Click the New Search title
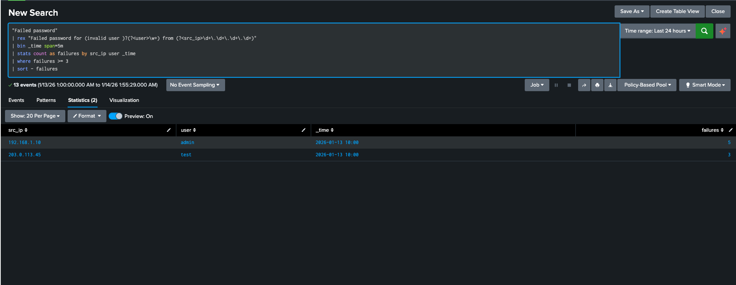 click(33, 13)
